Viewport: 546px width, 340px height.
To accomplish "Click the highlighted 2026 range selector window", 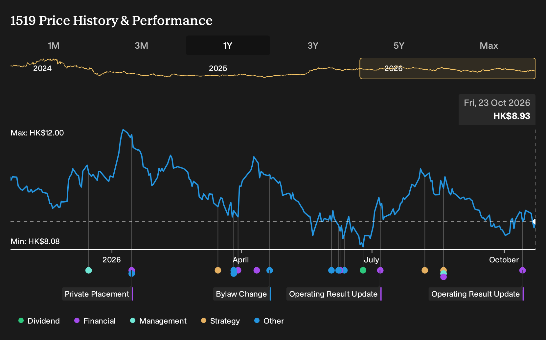I will [x=447, y=68].
